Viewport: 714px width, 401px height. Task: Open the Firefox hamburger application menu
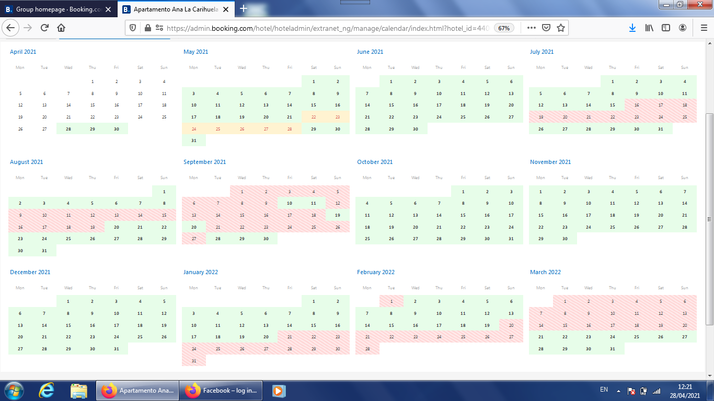704,28
